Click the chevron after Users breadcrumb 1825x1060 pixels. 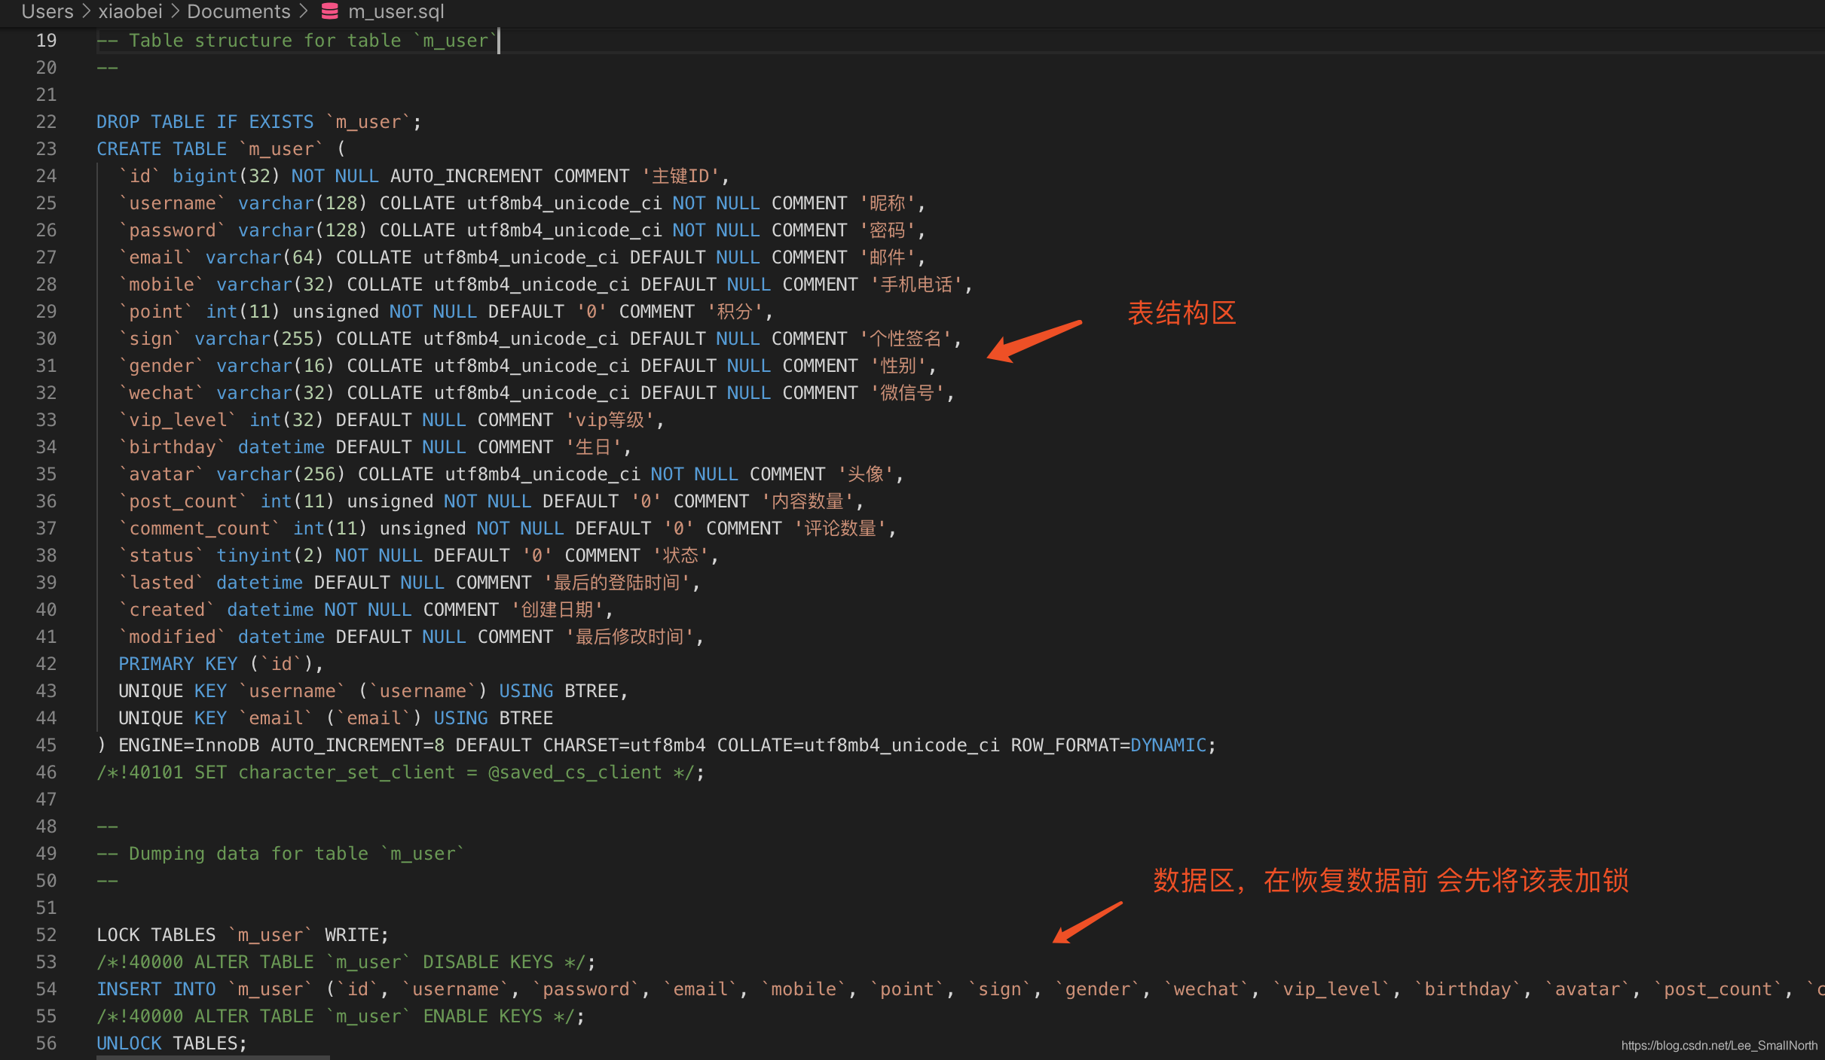tap(85, 11)
